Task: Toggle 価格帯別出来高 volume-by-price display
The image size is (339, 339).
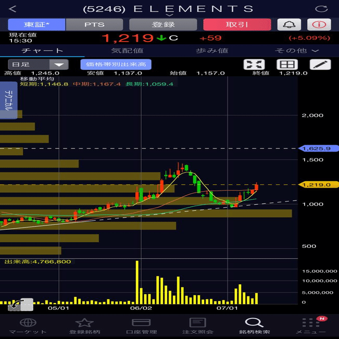Action: (116, 65)
